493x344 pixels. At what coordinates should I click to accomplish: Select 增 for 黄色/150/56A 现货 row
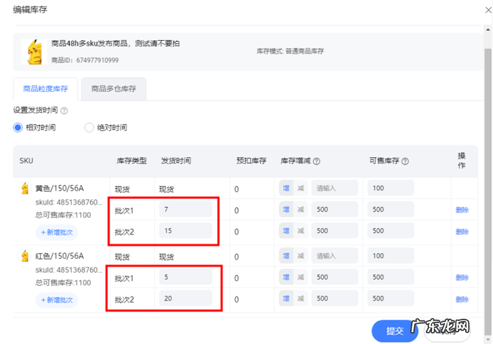[286, 188]
